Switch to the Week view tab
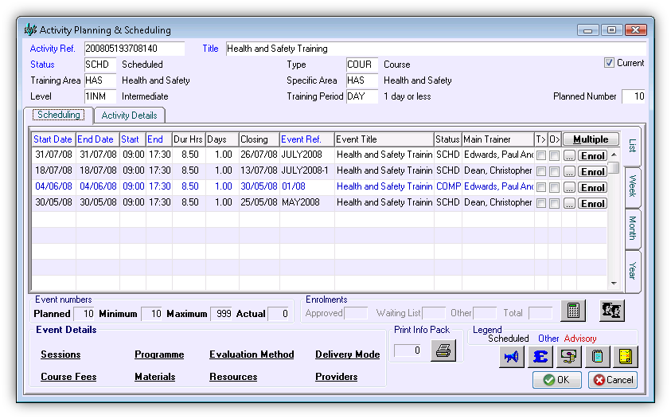Viewport: 671px width, 419px height. [633, 187]
